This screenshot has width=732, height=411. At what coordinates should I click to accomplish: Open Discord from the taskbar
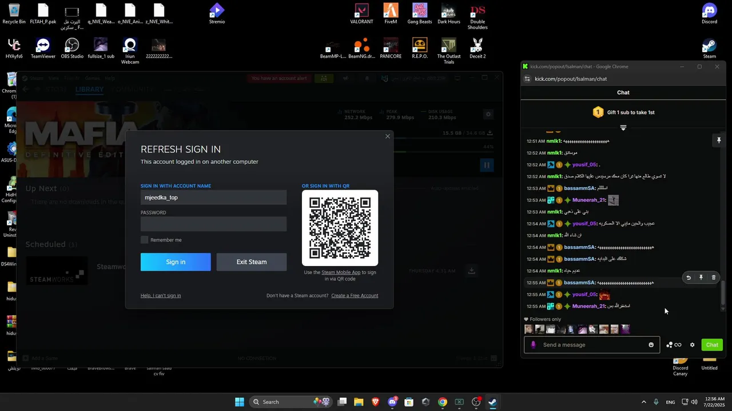click(392, 402)
